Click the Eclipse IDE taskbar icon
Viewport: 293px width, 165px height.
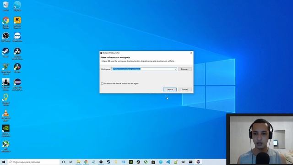[x=198, y=162]
